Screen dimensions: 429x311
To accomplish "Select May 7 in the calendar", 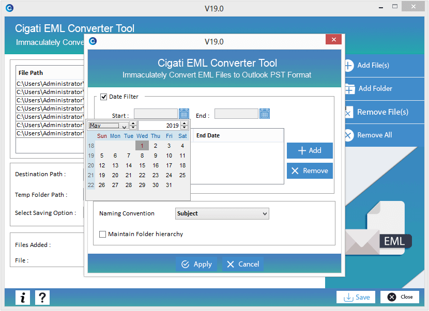I will click(x=129, y=155).
